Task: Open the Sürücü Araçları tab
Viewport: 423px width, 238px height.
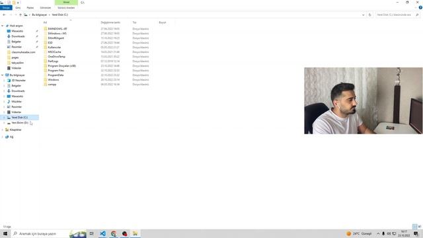Action: pos(66,8)
